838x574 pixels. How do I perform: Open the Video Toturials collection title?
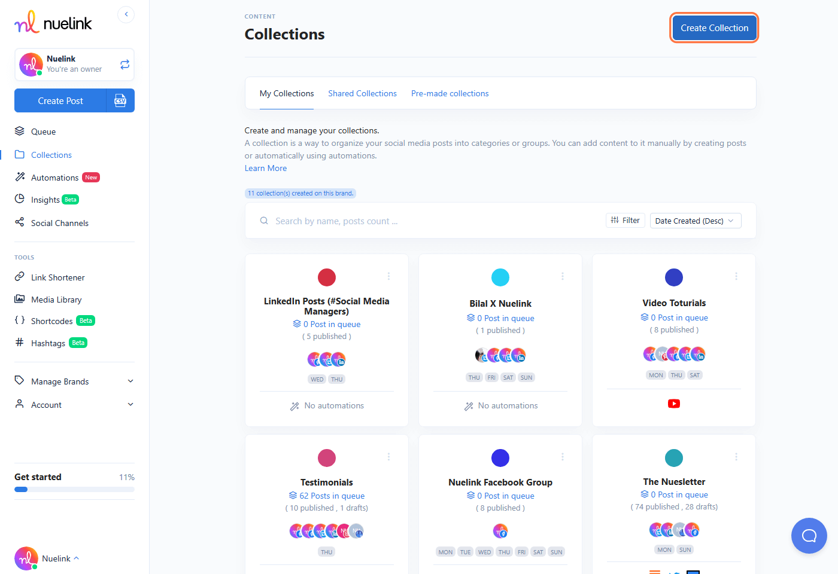pyautogui.click(x=674, y=303)
